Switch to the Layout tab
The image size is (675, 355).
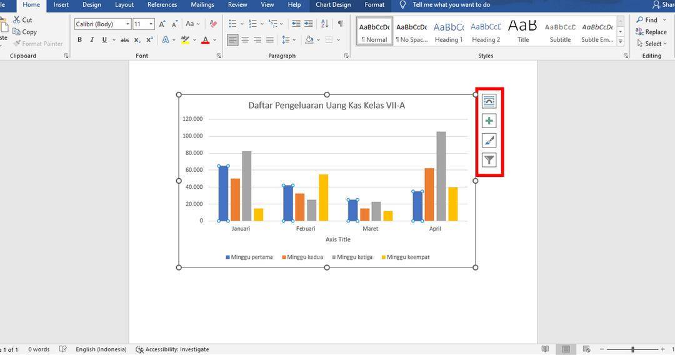[x=124, y=5]
